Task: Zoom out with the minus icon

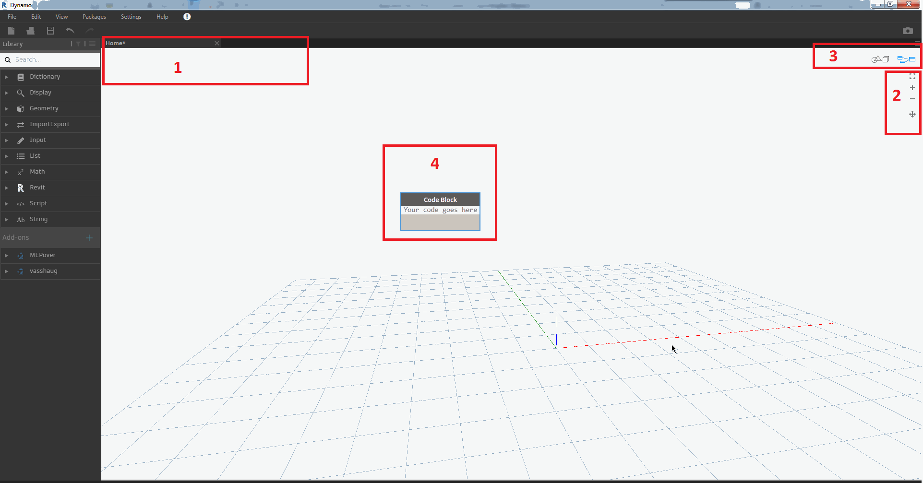Action: point(912,99)
